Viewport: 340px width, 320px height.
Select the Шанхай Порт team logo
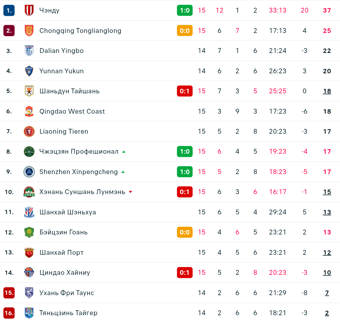point(29,252)
